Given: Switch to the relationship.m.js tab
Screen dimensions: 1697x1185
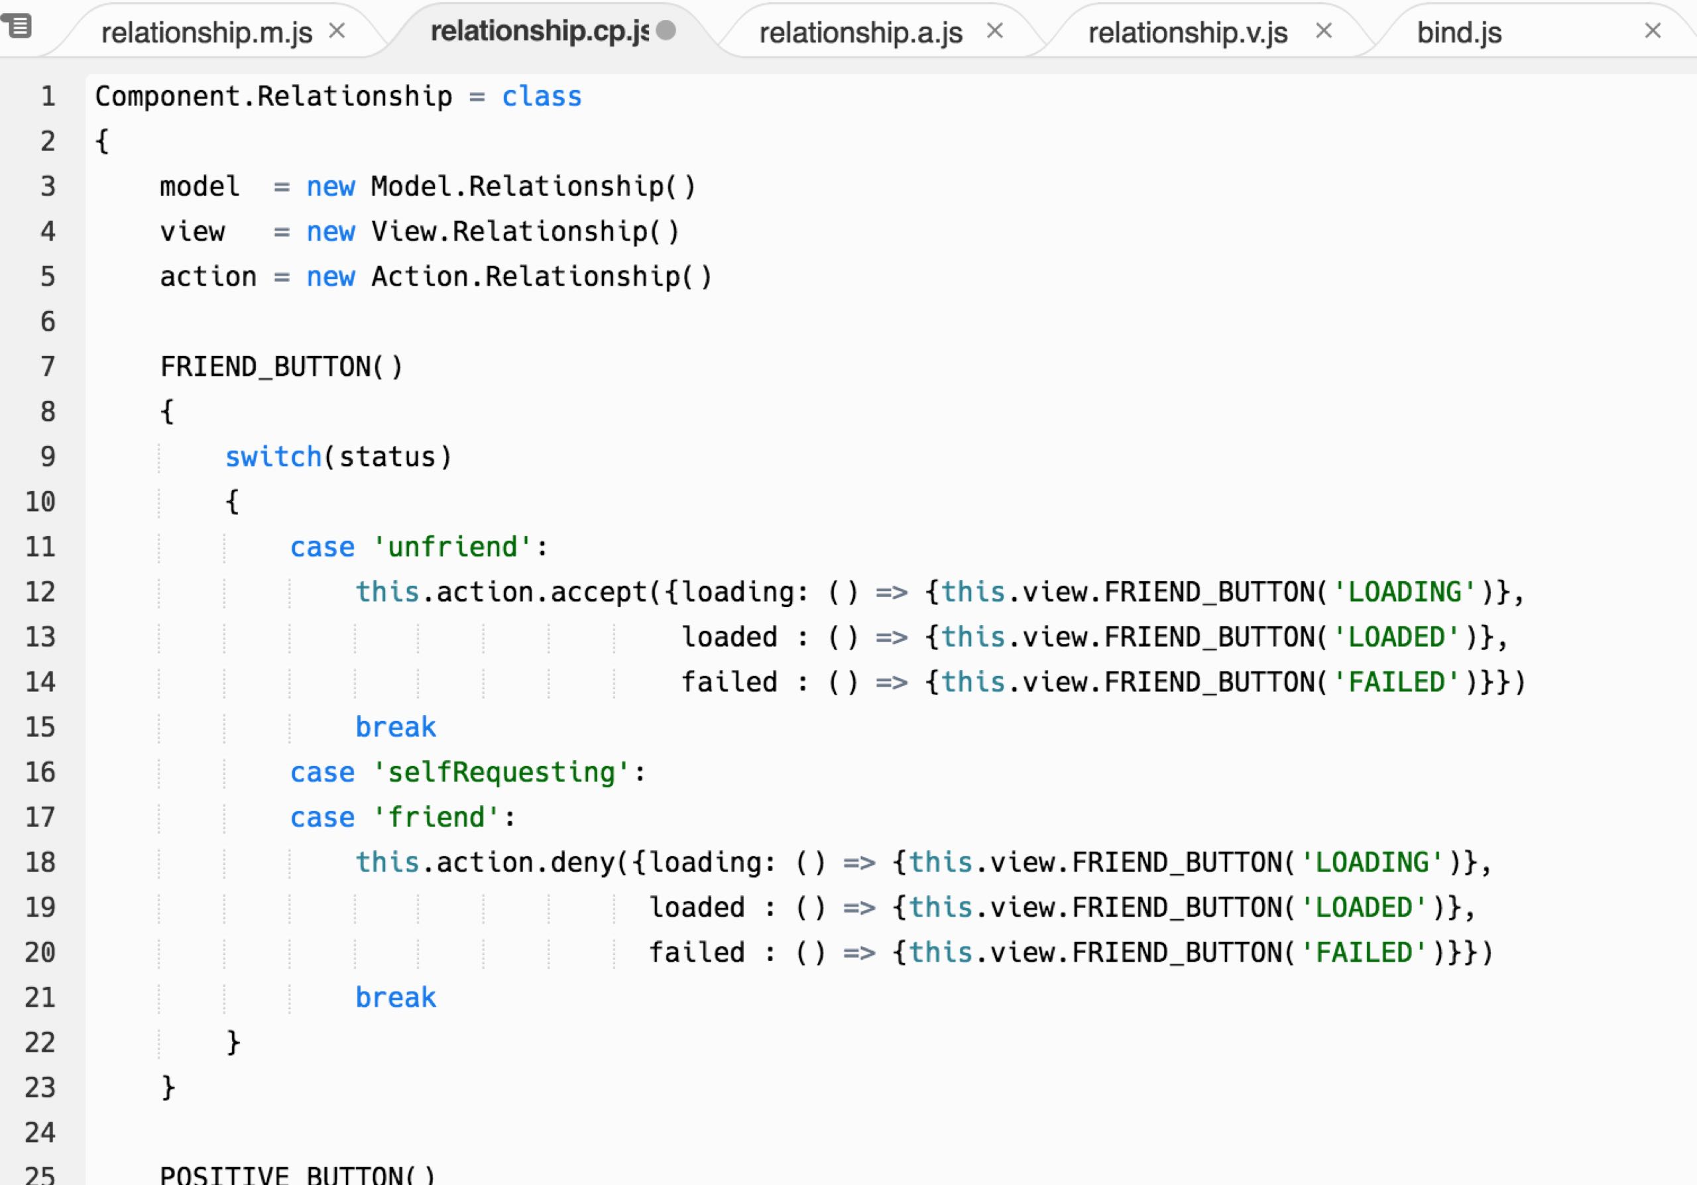Looking at the screenshot, I should (206, 32).
